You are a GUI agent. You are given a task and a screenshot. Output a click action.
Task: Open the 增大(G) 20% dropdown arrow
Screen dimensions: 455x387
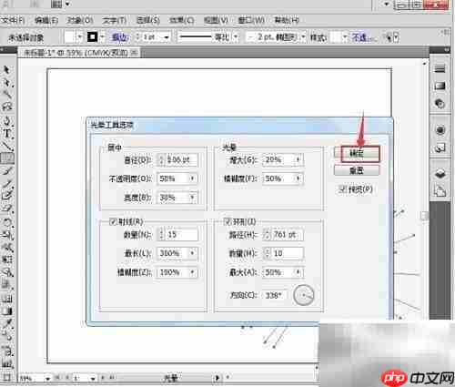298,159
